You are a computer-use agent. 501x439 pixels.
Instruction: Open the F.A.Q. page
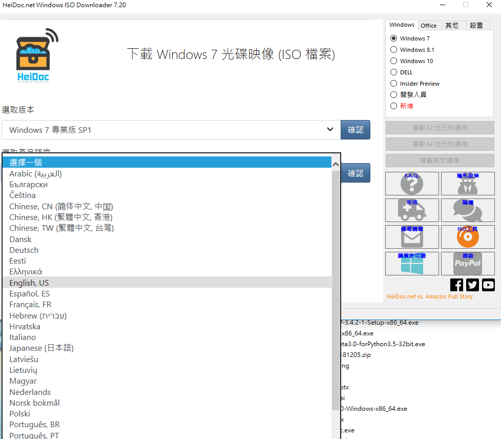click(x=412, y=183)
